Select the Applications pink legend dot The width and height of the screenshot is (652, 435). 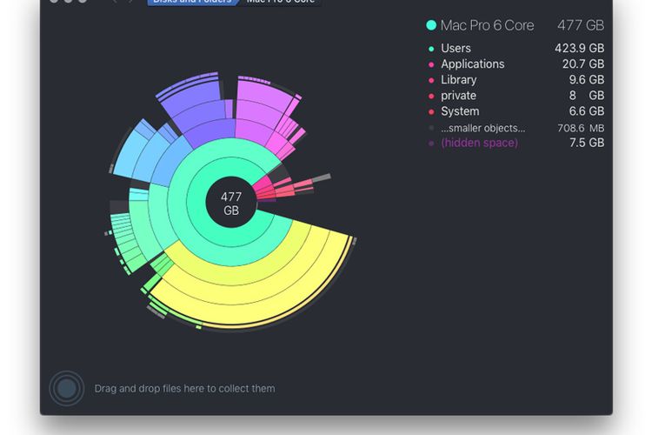coord(431,64)
